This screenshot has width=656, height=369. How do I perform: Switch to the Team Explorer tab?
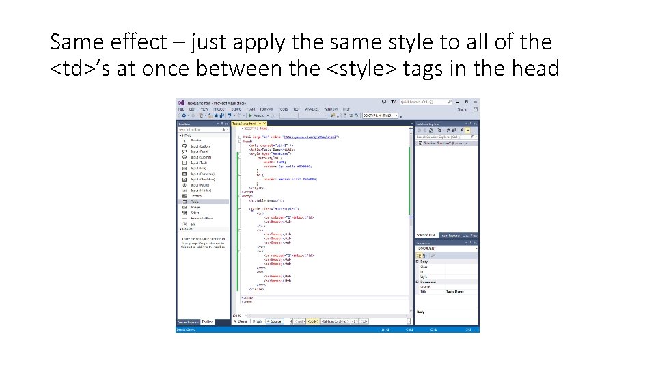point(450,236)
